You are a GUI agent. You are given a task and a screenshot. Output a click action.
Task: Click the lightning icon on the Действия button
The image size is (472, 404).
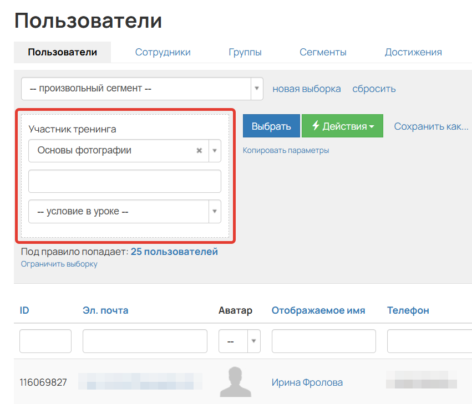click(316, 126)
